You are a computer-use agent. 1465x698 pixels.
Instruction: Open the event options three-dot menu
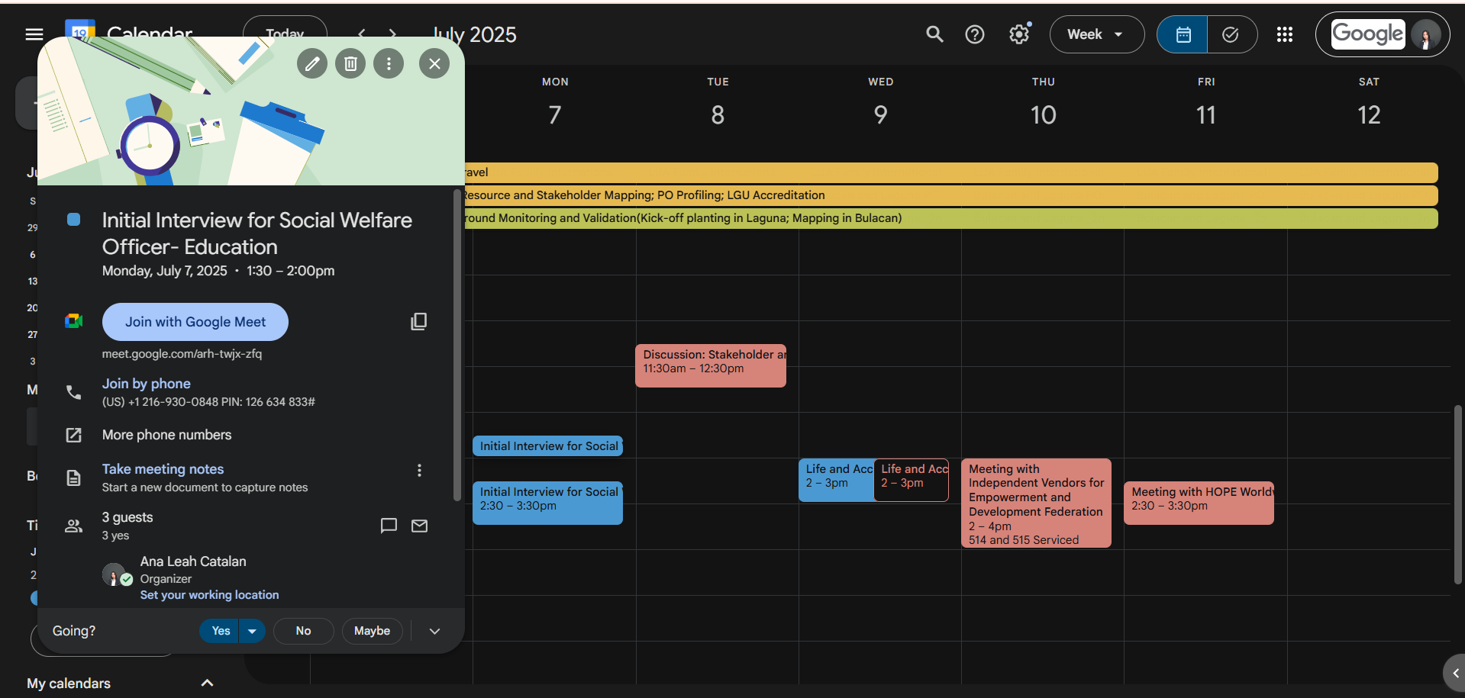(389, 63)
